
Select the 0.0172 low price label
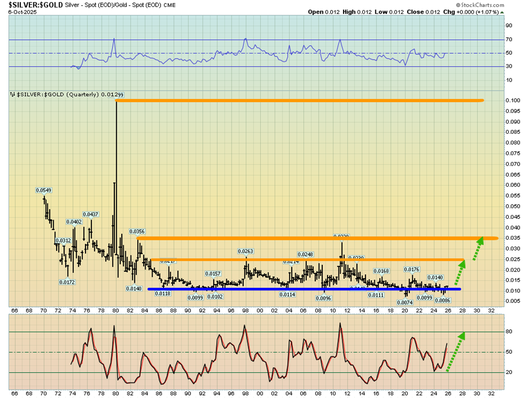point(67,282)
